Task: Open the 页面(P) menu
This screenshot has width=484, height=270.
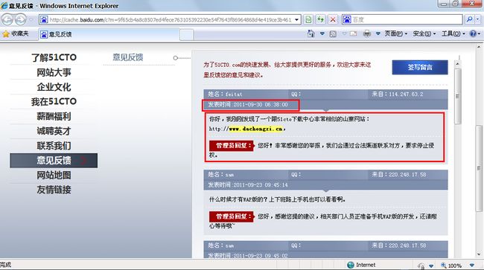Action: click(396, 33)
